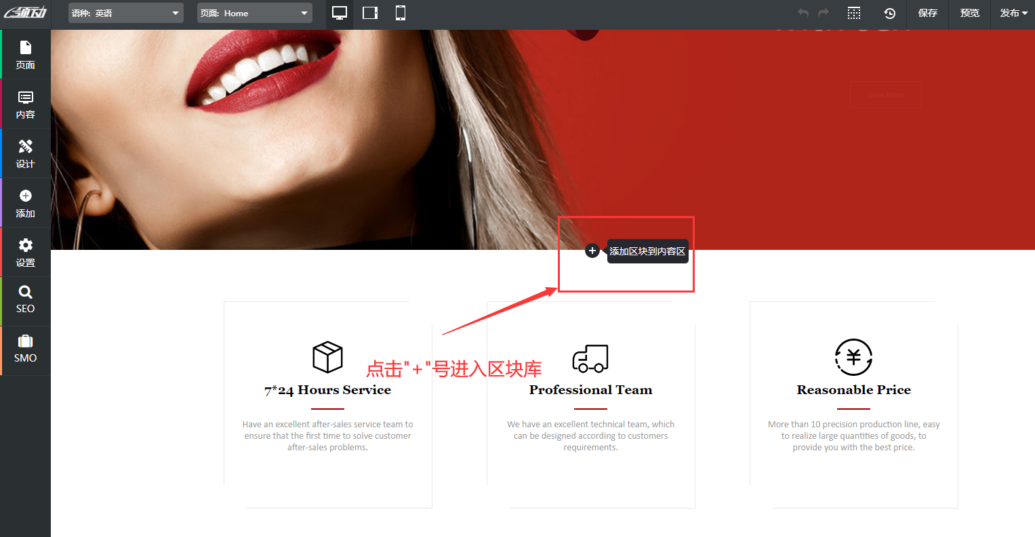Switch to mobile phone preview mode
Screen dimensions: 1035x537
click(x=401, y=13)
